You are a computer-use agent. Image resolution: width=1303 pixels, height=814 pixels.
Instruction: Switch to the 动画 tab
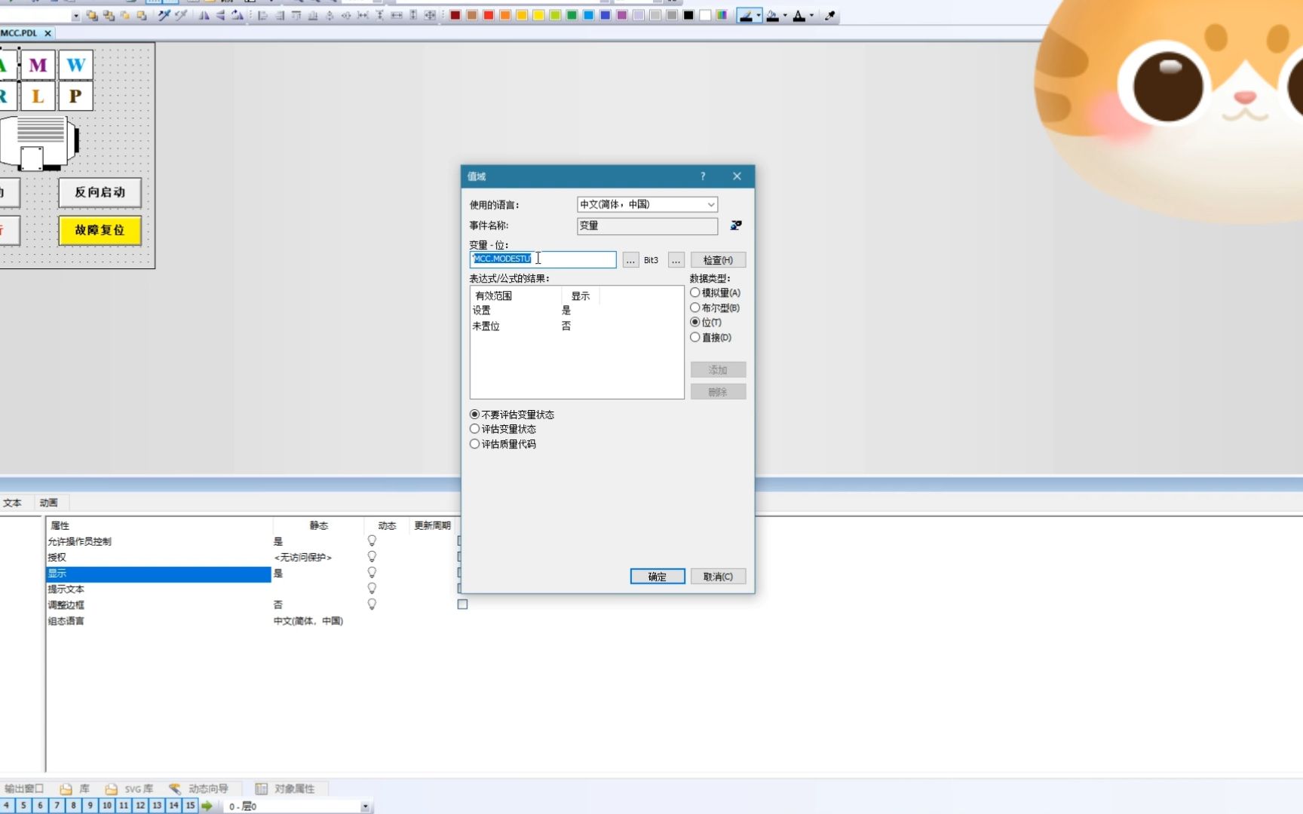click(x=48, y=502)
